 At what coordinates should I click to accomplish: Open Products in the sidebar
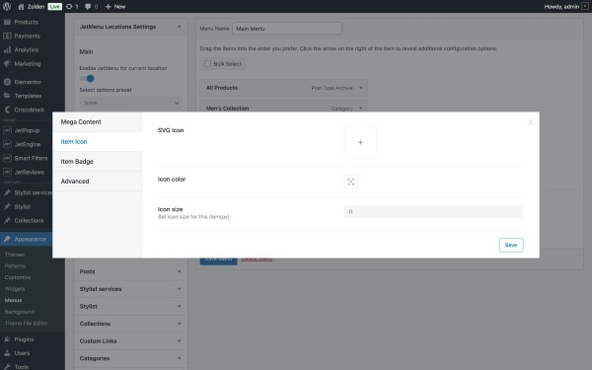point(26,22)
